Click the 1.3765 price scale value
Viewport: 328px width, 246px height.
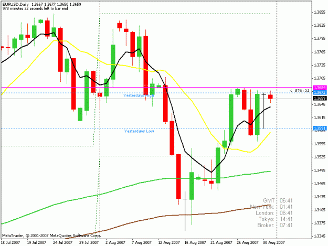(x=320, y=52)
